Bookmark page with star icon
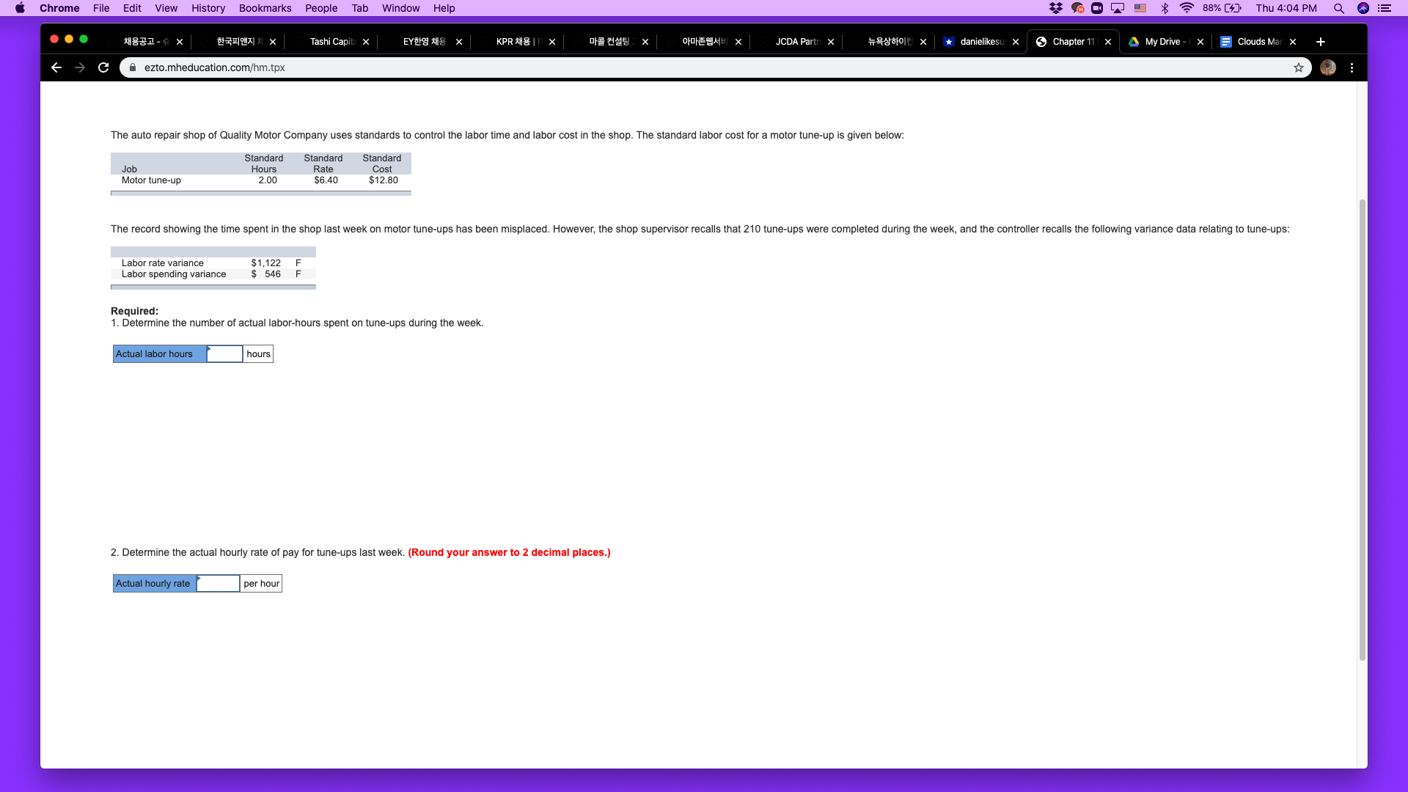Screen dimensions: 1408x792 [x=1298, y=67]
